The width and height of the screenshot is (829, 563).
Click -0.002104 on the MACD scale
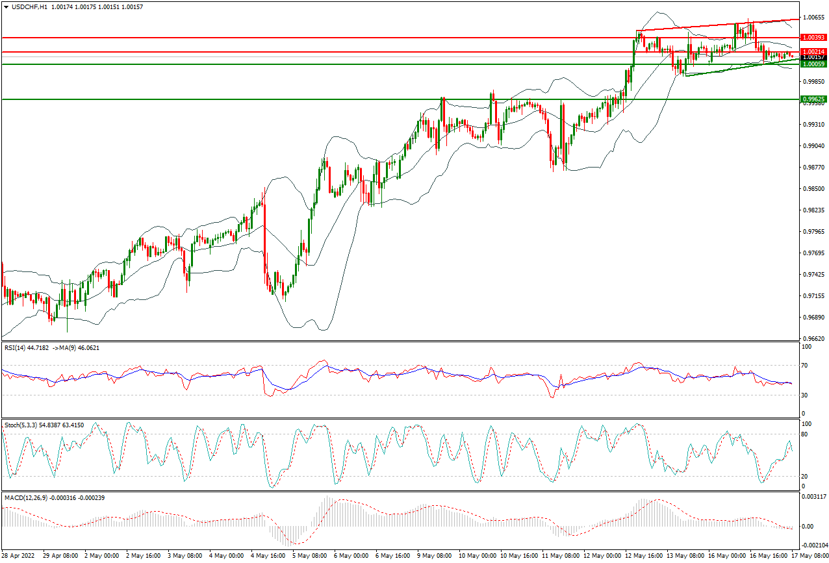[x=814, y=547]
